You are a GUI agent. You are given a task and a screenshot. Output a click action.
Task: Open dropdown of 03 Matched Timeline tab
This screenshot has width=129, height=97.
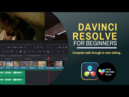[x=23, y=56]
